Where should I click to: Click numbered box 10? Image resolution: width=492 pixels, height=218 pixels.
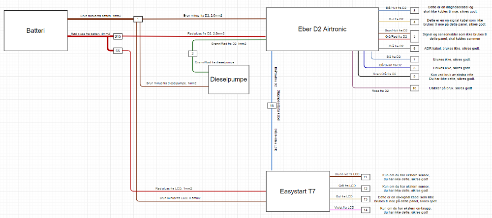point(414,88)
